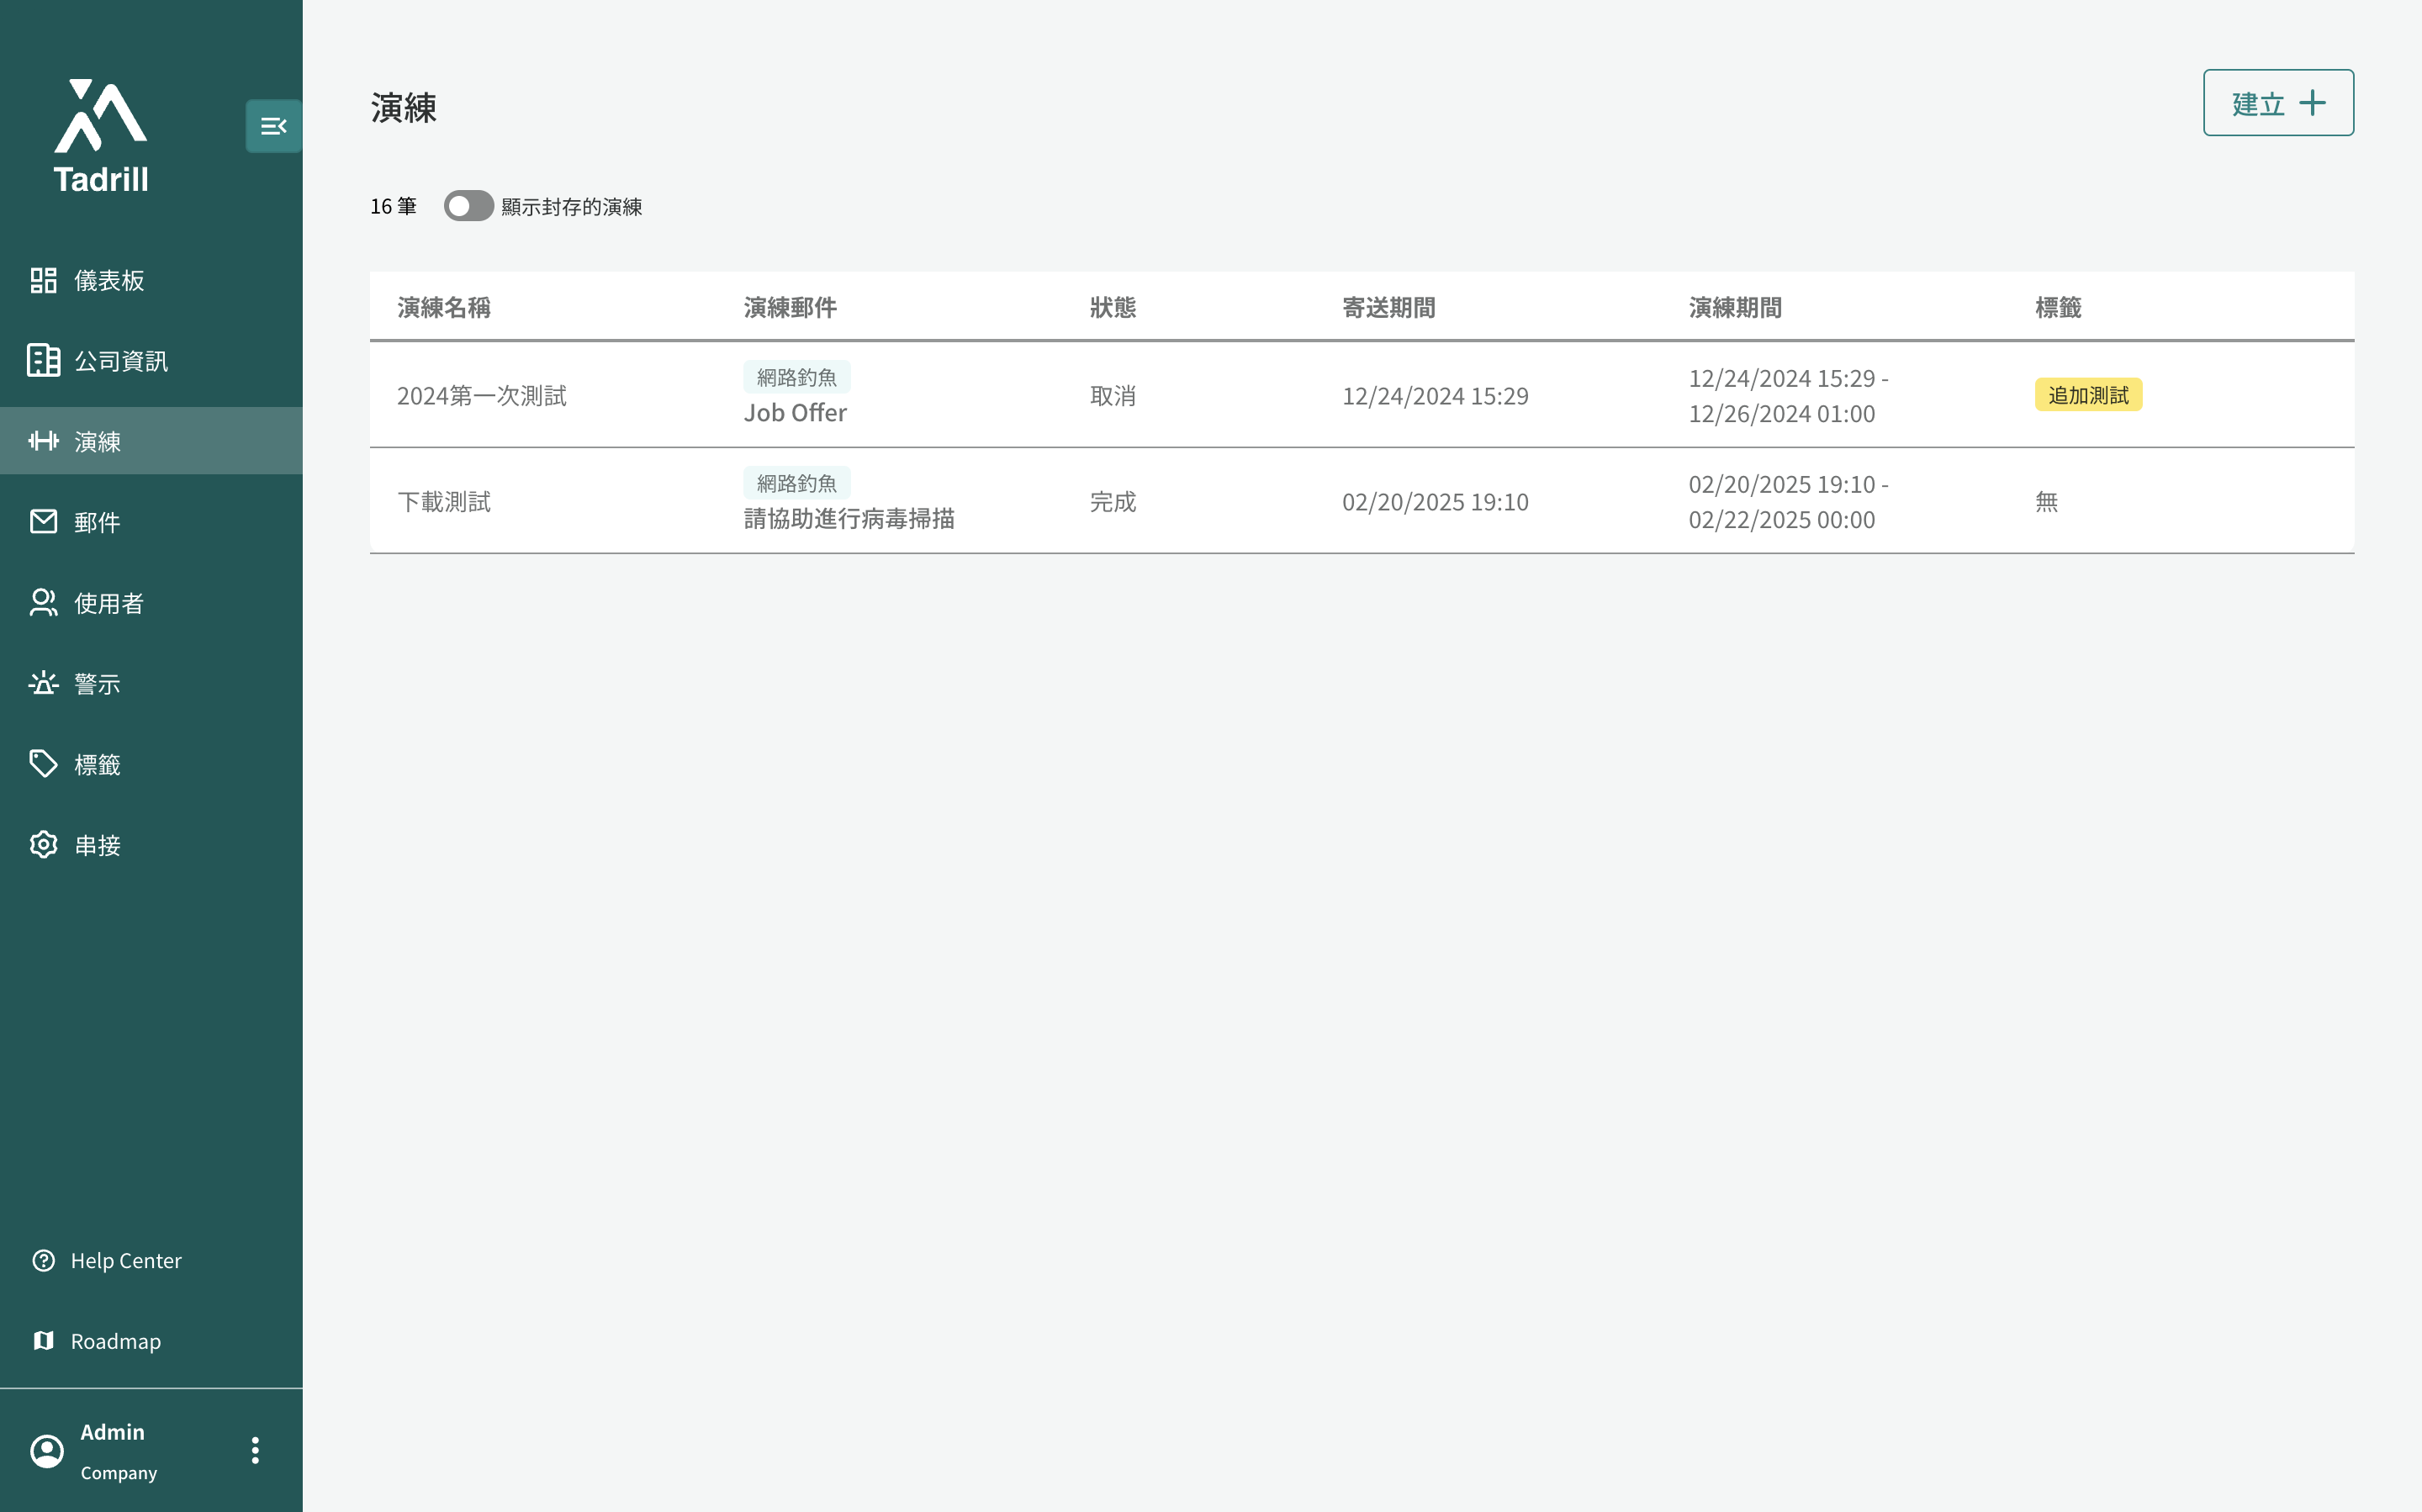Click Job Offer mail name
The height and width of the screenshot is (1512, 2422).
(x=795, y=413)
